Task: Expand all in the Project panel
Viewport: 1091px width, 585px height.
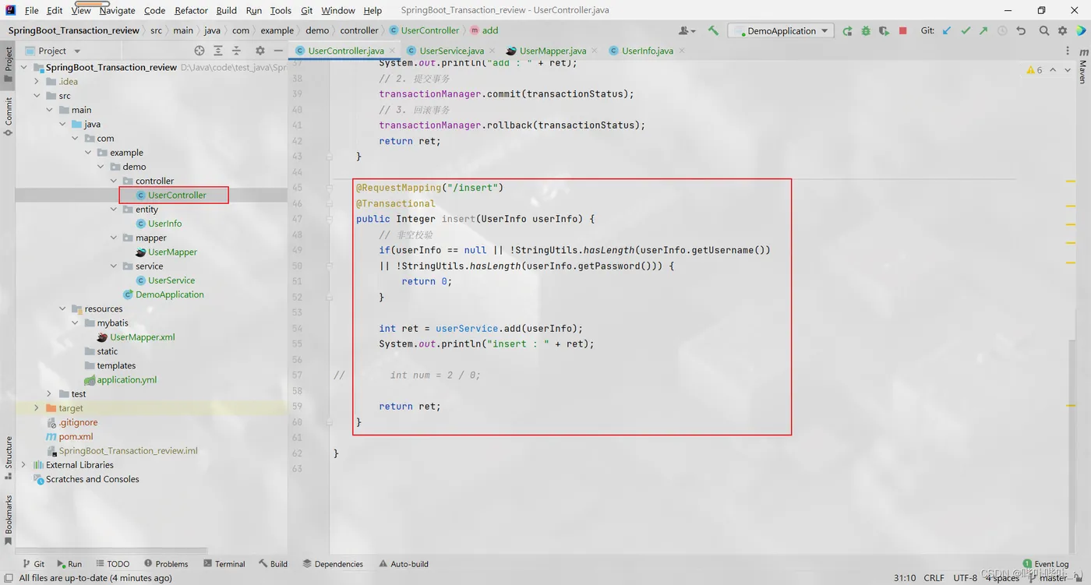Action: (x=218, y=51)
